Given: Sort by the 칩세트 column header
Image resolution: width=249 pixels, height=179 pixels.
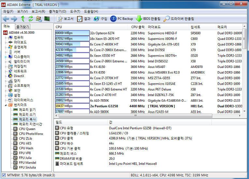Looking at the screenshot, I should pyautogui.click(x=202, y=27).
